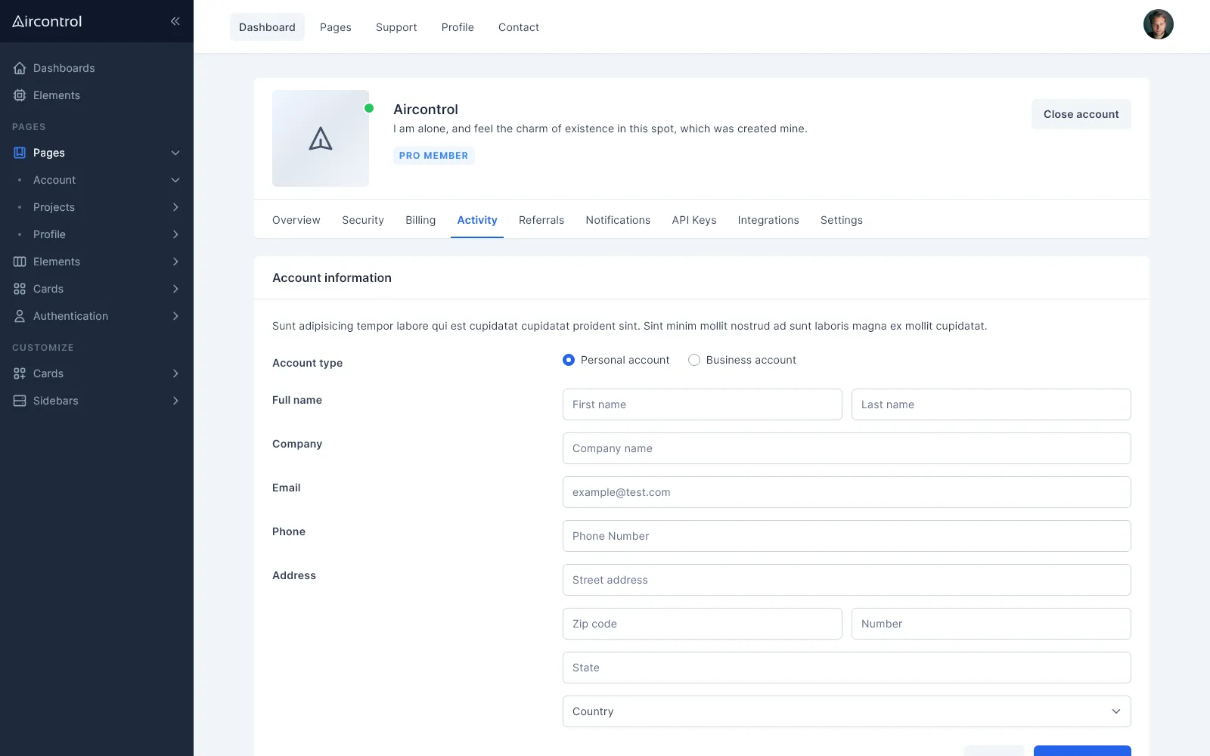Expand the Projects submenu chevron
The image size is (1210, 756).
pyautogui.click(x=175, y=207)
